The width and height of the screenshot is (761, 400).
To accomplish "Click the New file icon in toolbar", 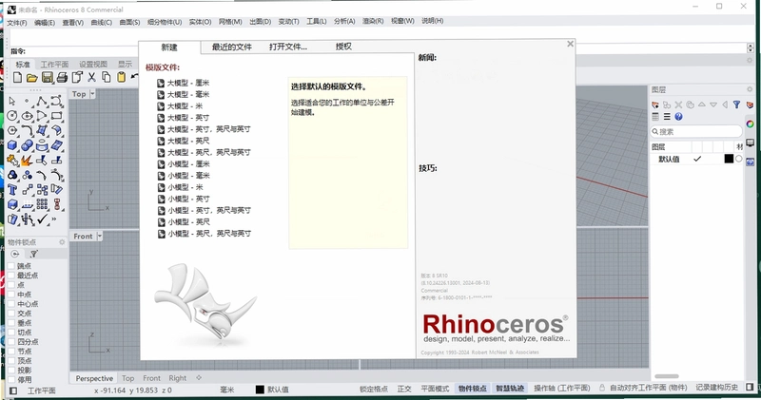I will tap(17, 77).
